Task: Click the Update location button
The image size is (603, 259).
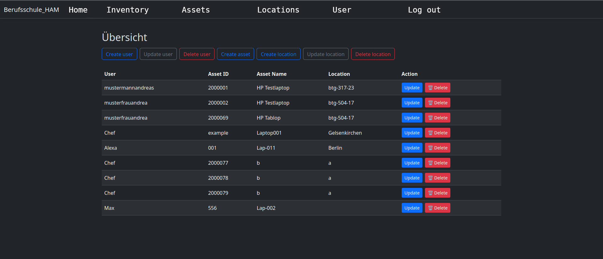Action: [325, 54]
